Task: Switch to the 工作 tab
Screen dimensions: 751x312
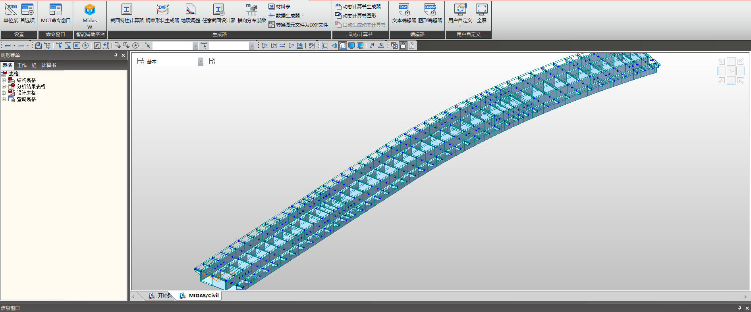Action: 22,65
